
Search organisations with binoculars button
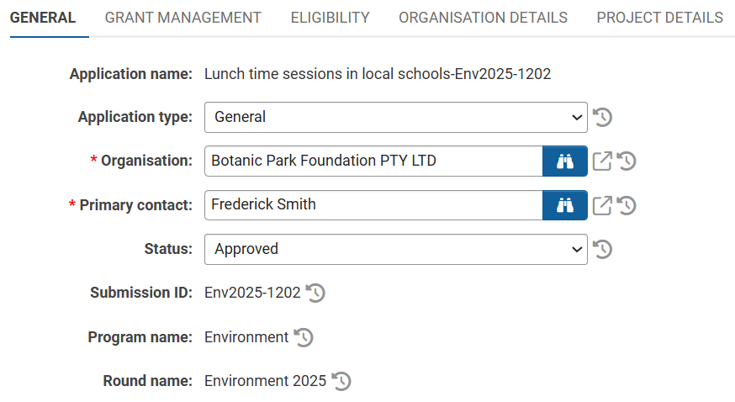coord(565,161)
